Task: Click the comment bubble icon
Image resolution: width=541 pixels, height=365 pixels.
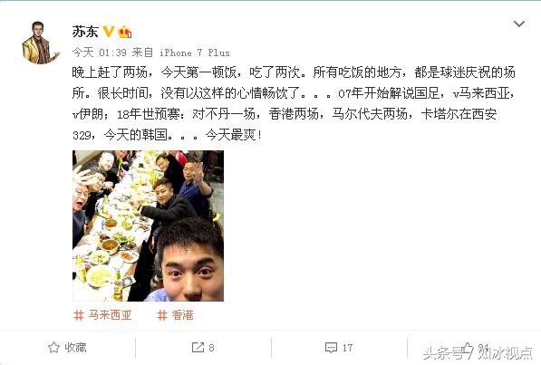Action: tap(331, 348)
